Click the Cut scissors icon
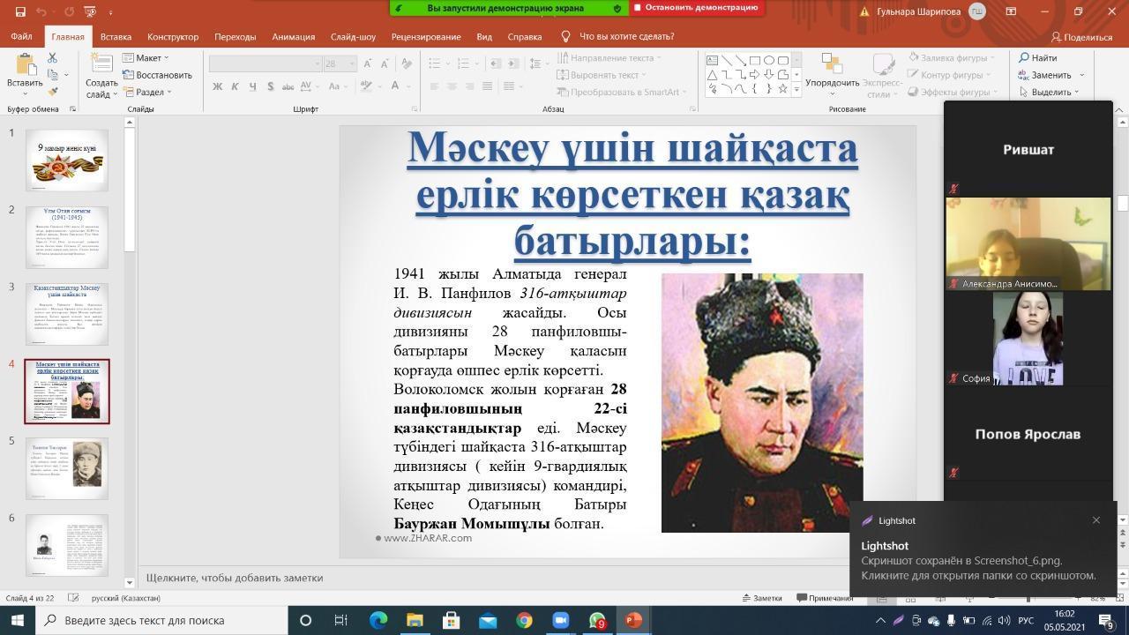The width and height of the screenshot is (1129, 635). (x=52, y=58)
